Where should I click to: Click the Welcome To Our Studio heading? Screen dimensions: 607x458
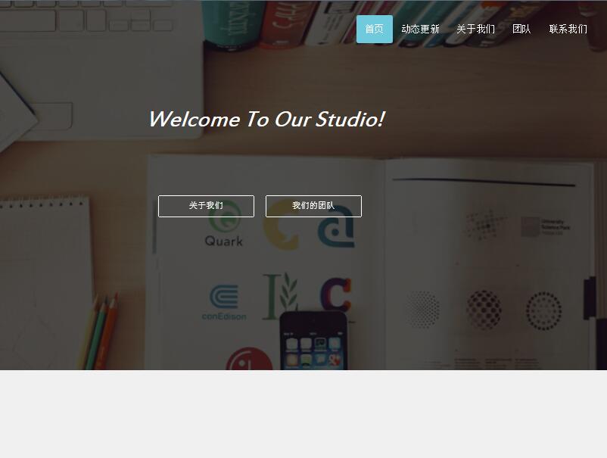pos(267,119)
